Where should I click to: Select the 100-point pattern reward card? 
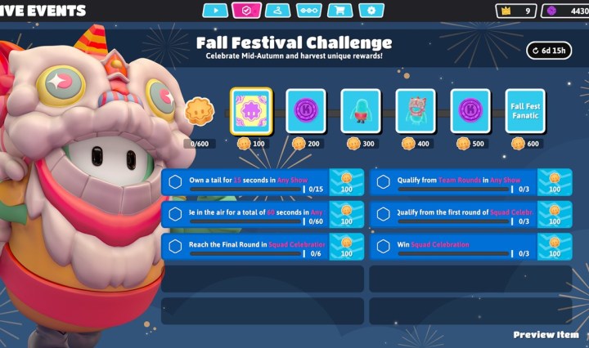[251, 111]
